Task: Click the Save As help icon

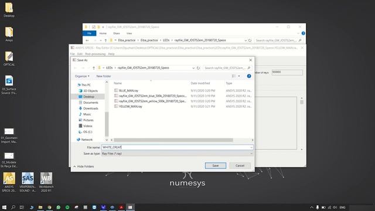Action: (x=249, y=76)
